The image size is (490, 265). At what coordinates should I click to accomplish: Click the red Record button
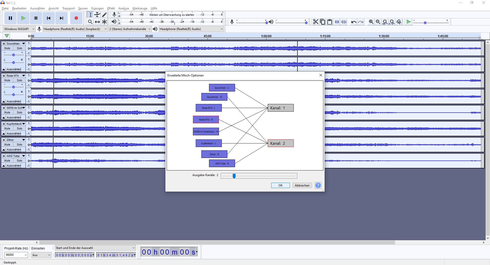point(76,18)
